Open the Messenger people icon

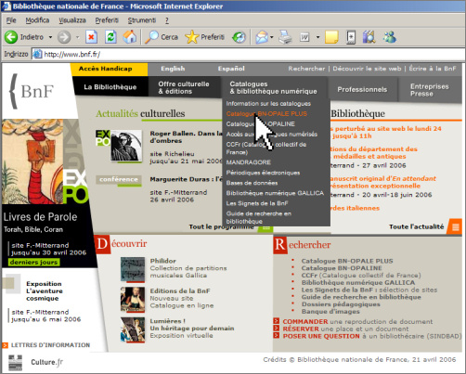(389, 37)
